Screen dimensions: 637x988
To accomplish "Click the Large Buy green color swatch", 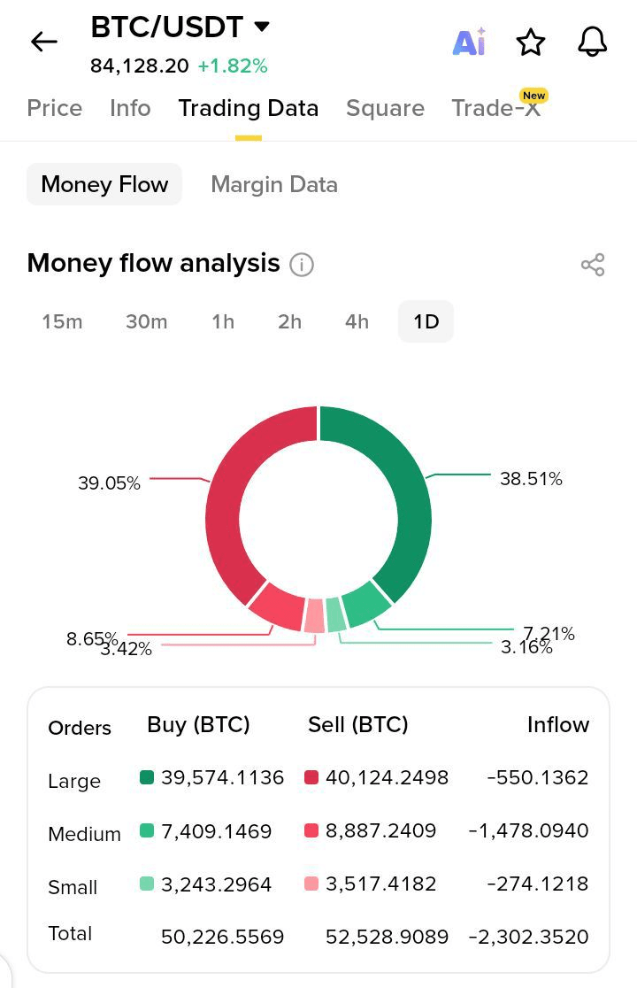I will pyautogui.click(x=147, y=777).
